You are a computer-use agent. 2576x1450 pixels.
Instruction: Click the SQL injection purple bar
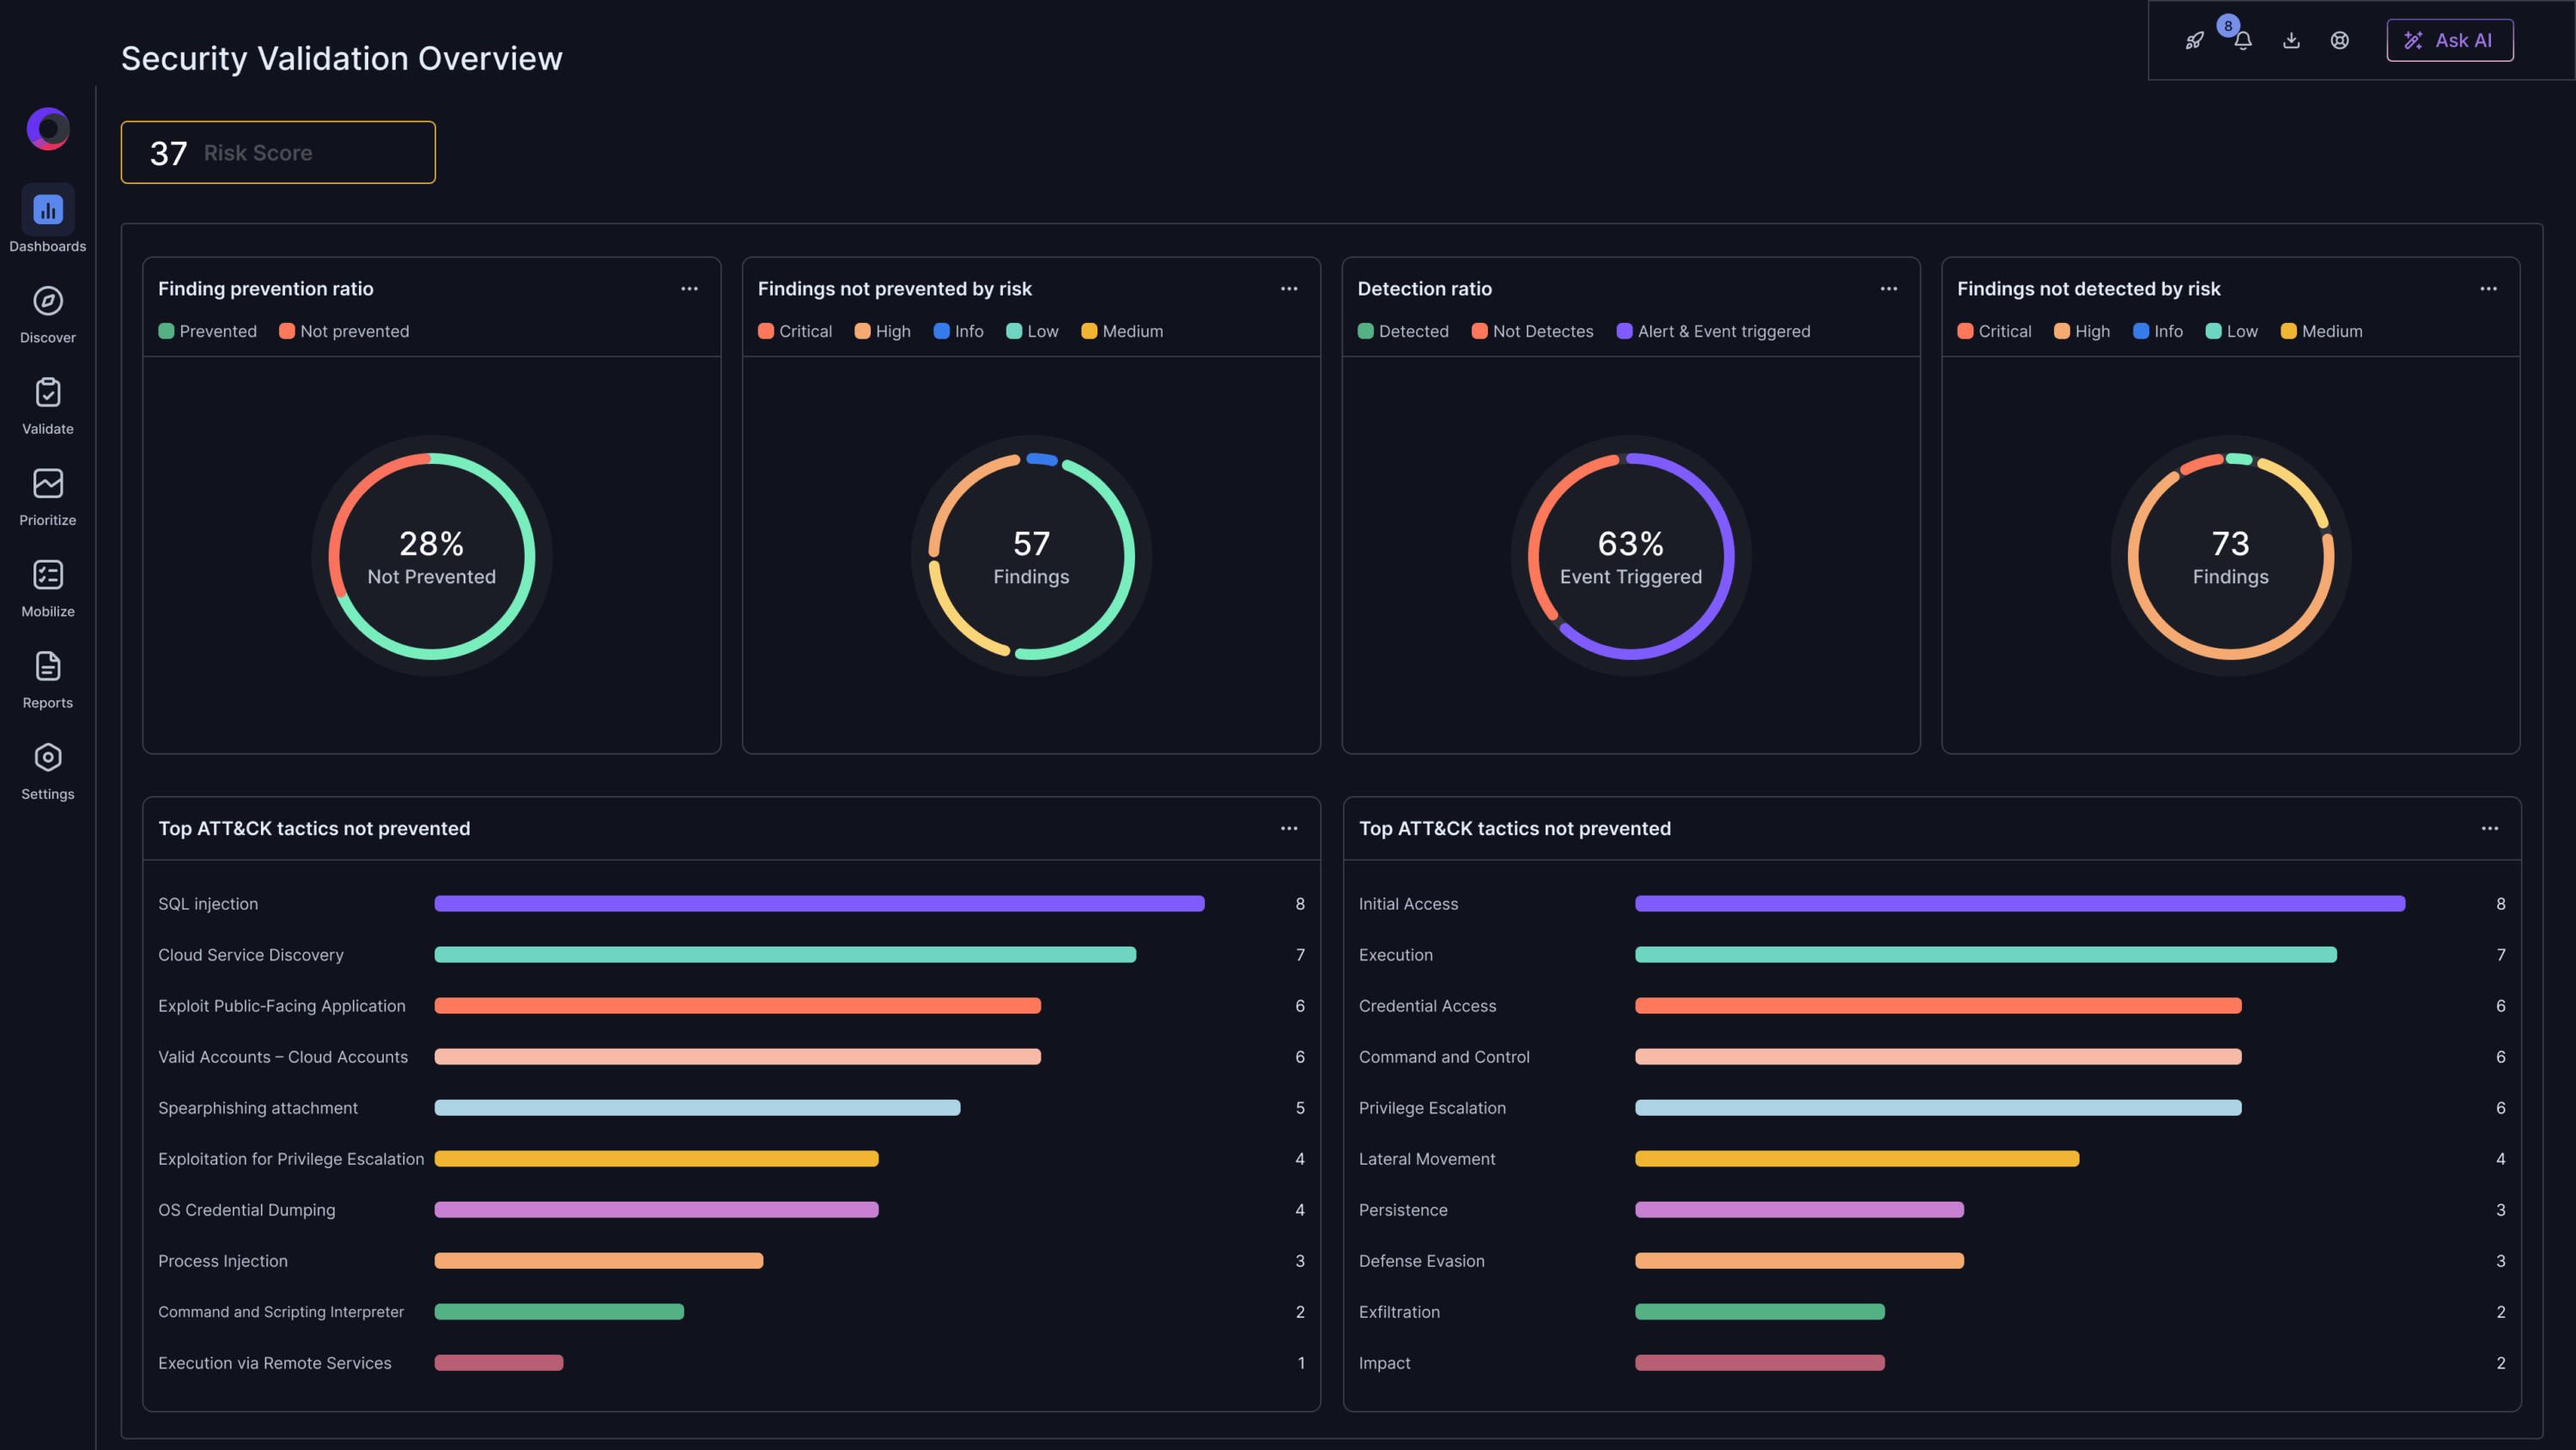(819, 904)
